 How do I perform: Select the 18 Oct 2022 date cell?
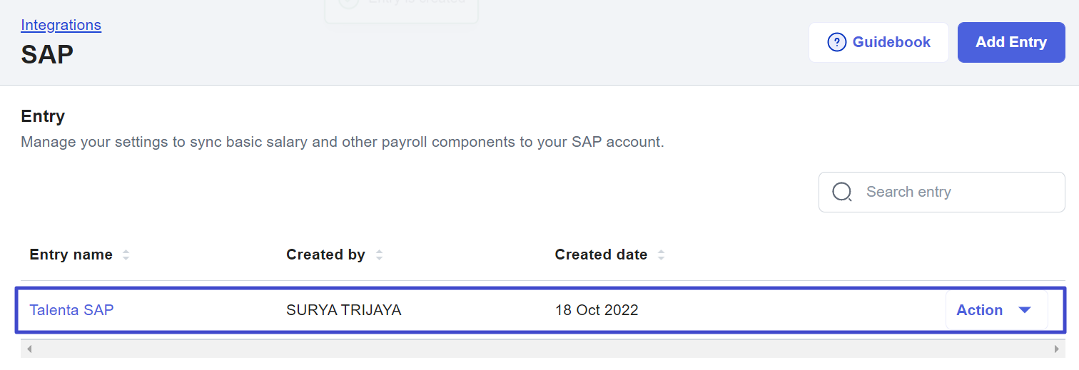pyautogui.click(x=597, y=310)
